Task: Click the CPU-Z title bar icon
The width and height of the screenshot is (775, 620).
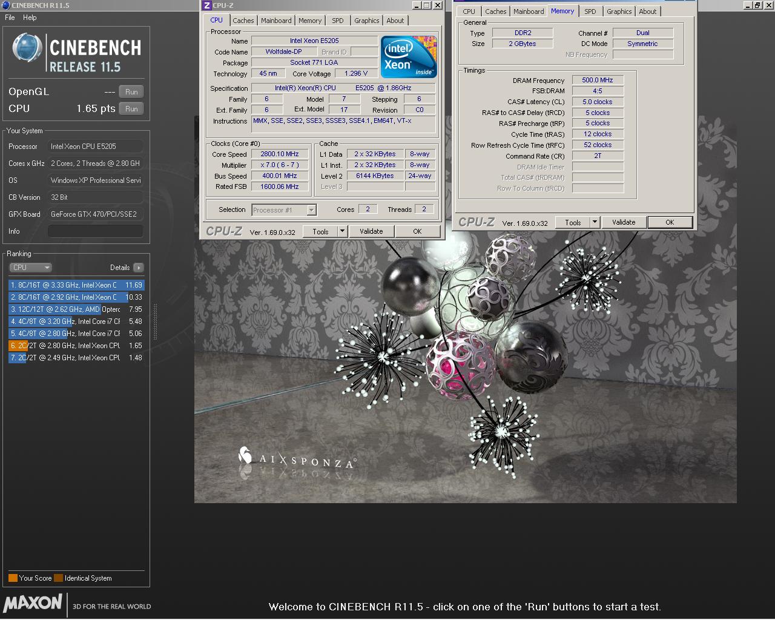Action: click(206, 5)
